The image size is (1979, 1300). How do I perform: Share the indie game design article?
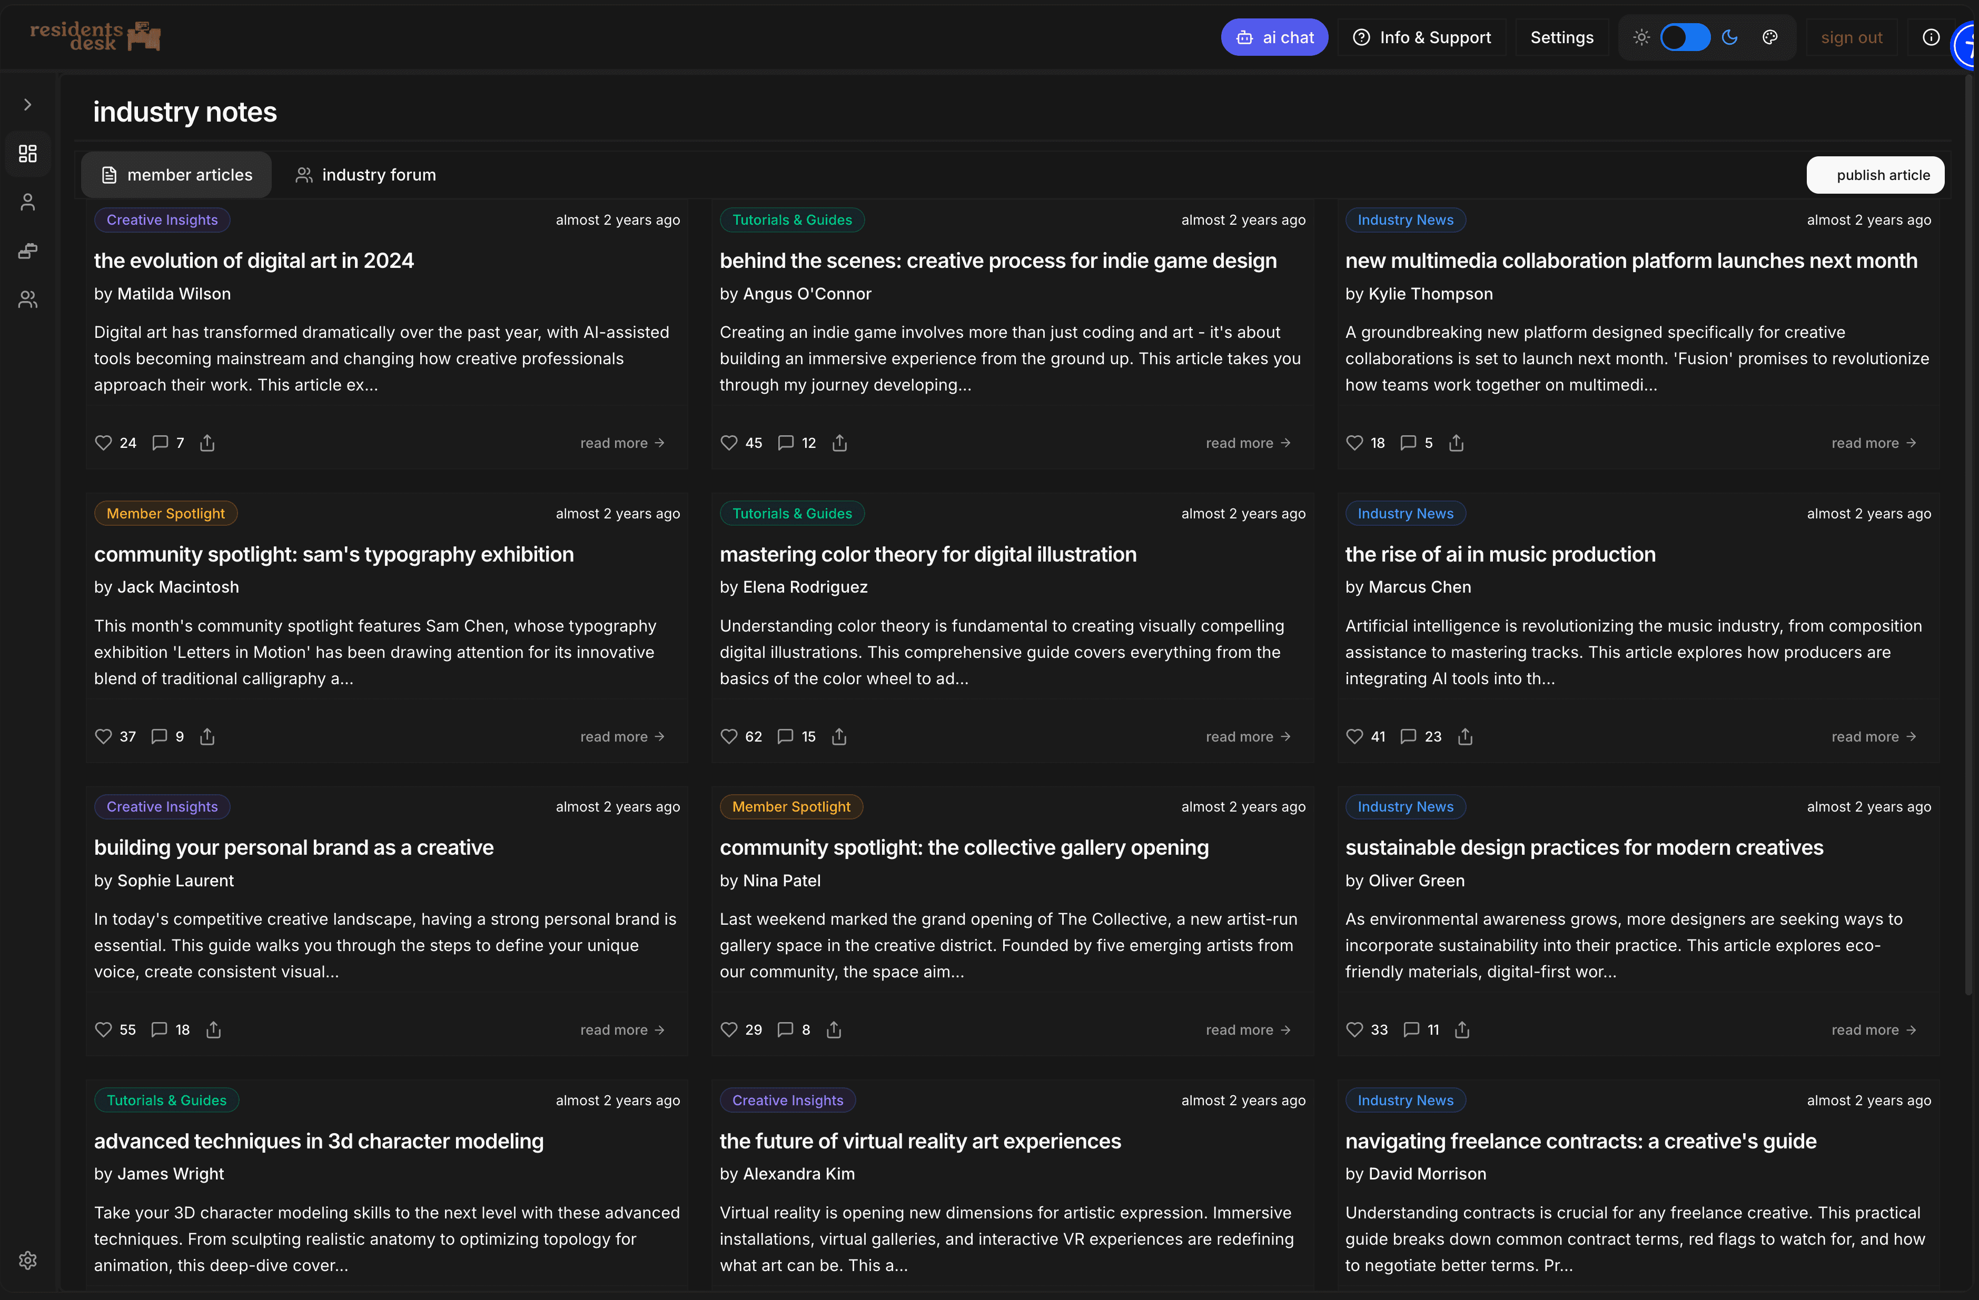pyautogui.click(x=840, y=443)
